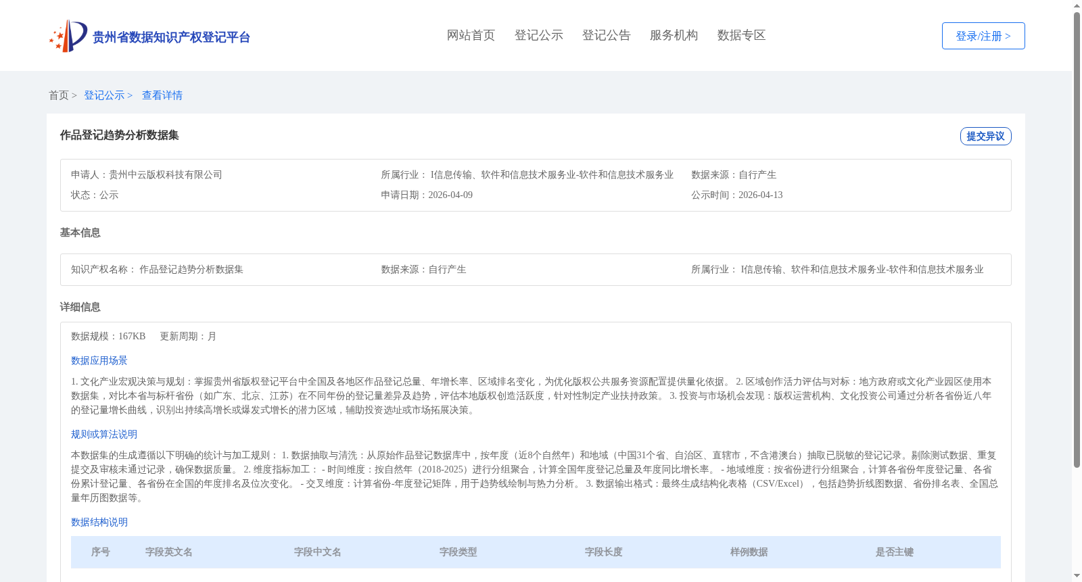Click the vertical scrollbar thumb
Image resolution: width=1082 pixels, height=582 pixels.
click(1077, 240)
